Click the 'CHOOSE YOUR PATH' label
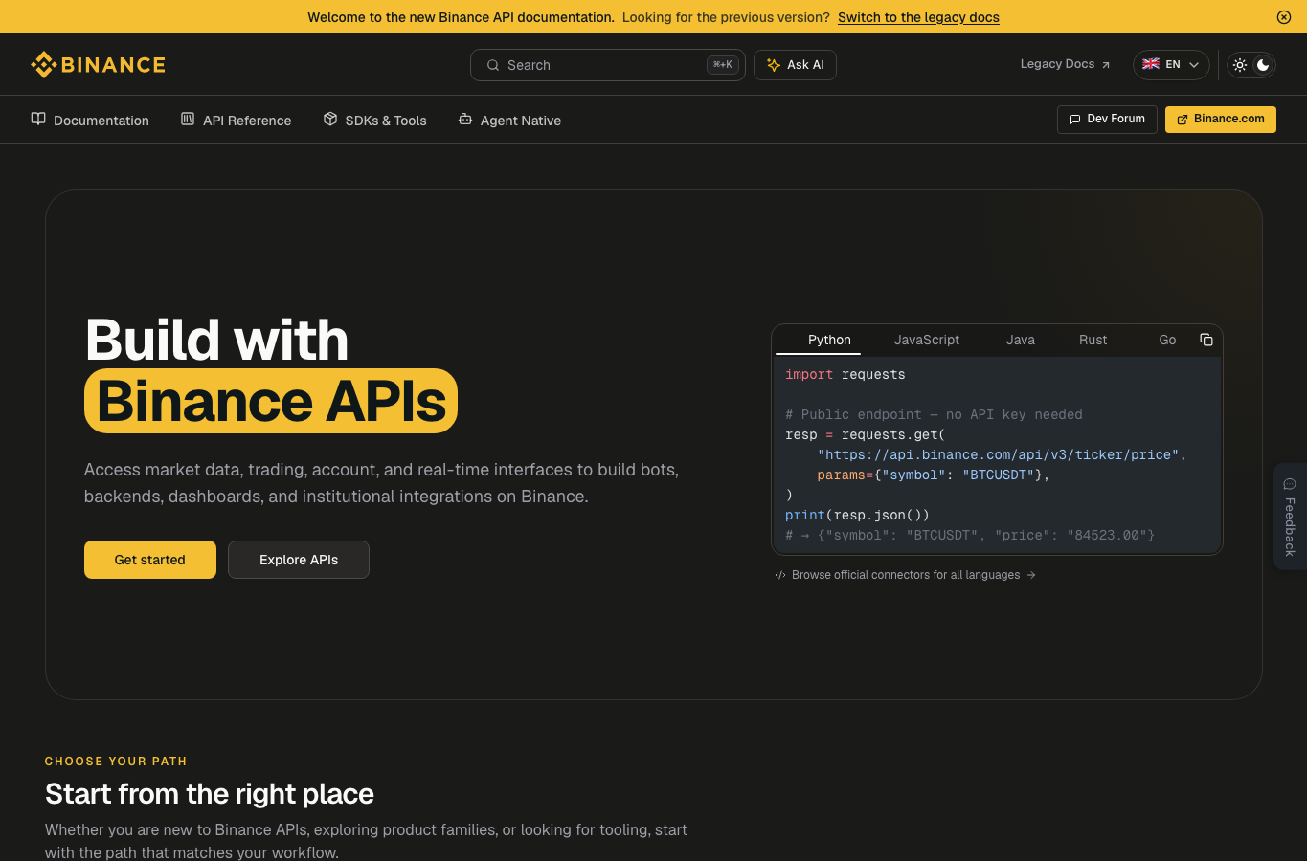The width and height of the screenshot is (1307, 861). click(x=116, y=762)
